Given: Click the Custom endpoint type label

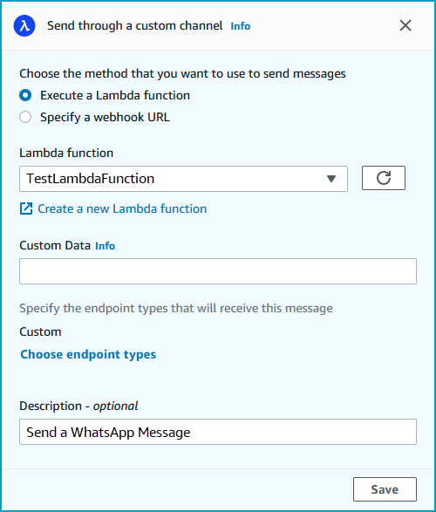Looking at the screenshot, I should [x=40, y=331].
